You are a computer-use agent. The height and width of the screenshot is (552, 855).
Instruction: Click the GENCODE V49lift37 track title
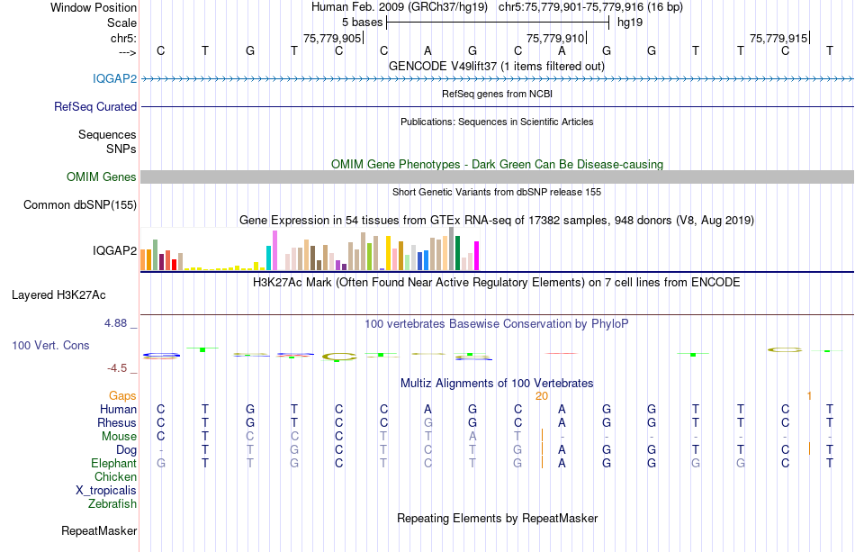tap(496, 66)
